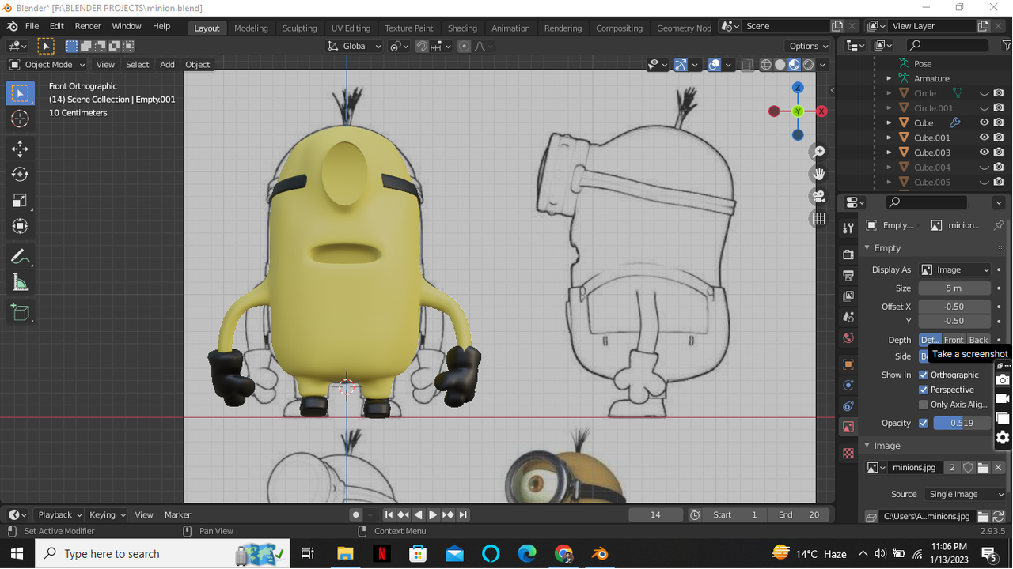Open Display As Image dropdown

point(955,269)
